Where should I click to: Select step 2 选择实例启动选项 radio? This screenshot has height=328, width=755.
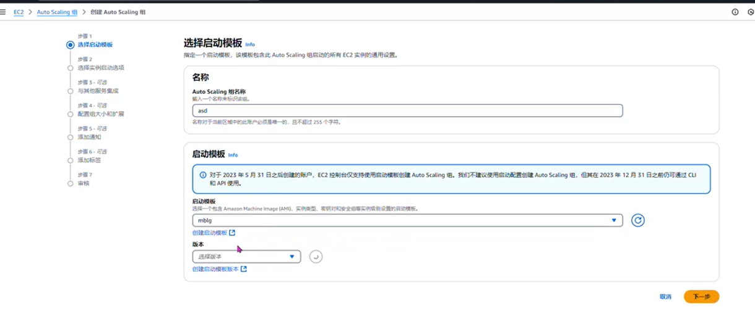[x=70, y=68]
